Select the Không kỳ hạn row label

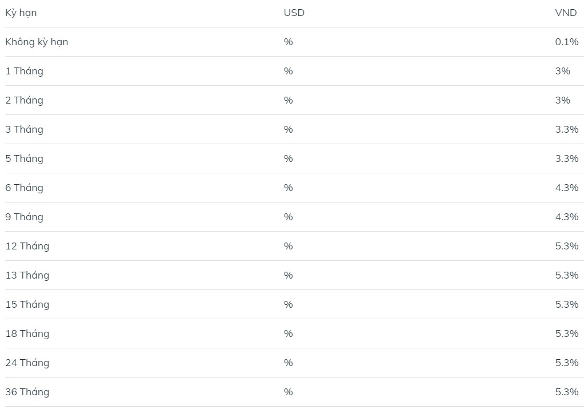click(x=37, y=42)
